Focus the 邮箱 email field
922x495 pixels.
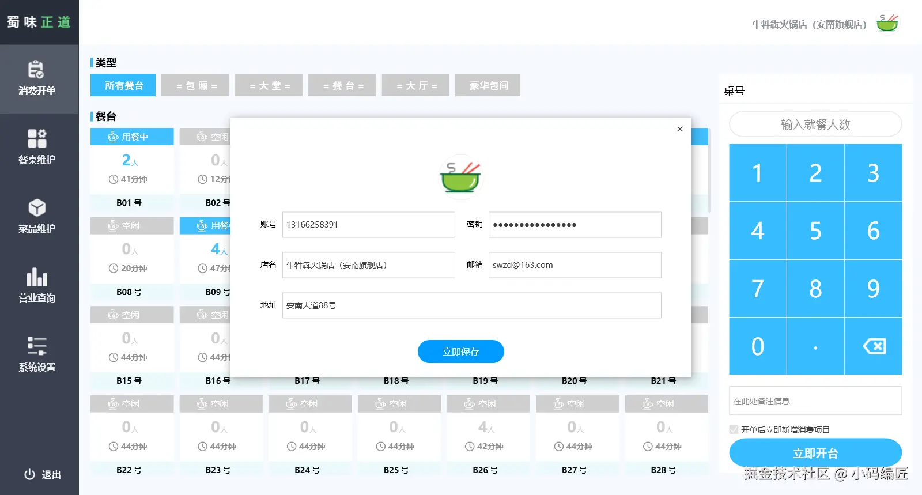click(x=575, y=265)
